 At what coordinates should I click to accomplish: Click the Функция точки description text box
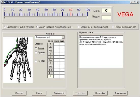pyautogui.click(x=101, y=52)
